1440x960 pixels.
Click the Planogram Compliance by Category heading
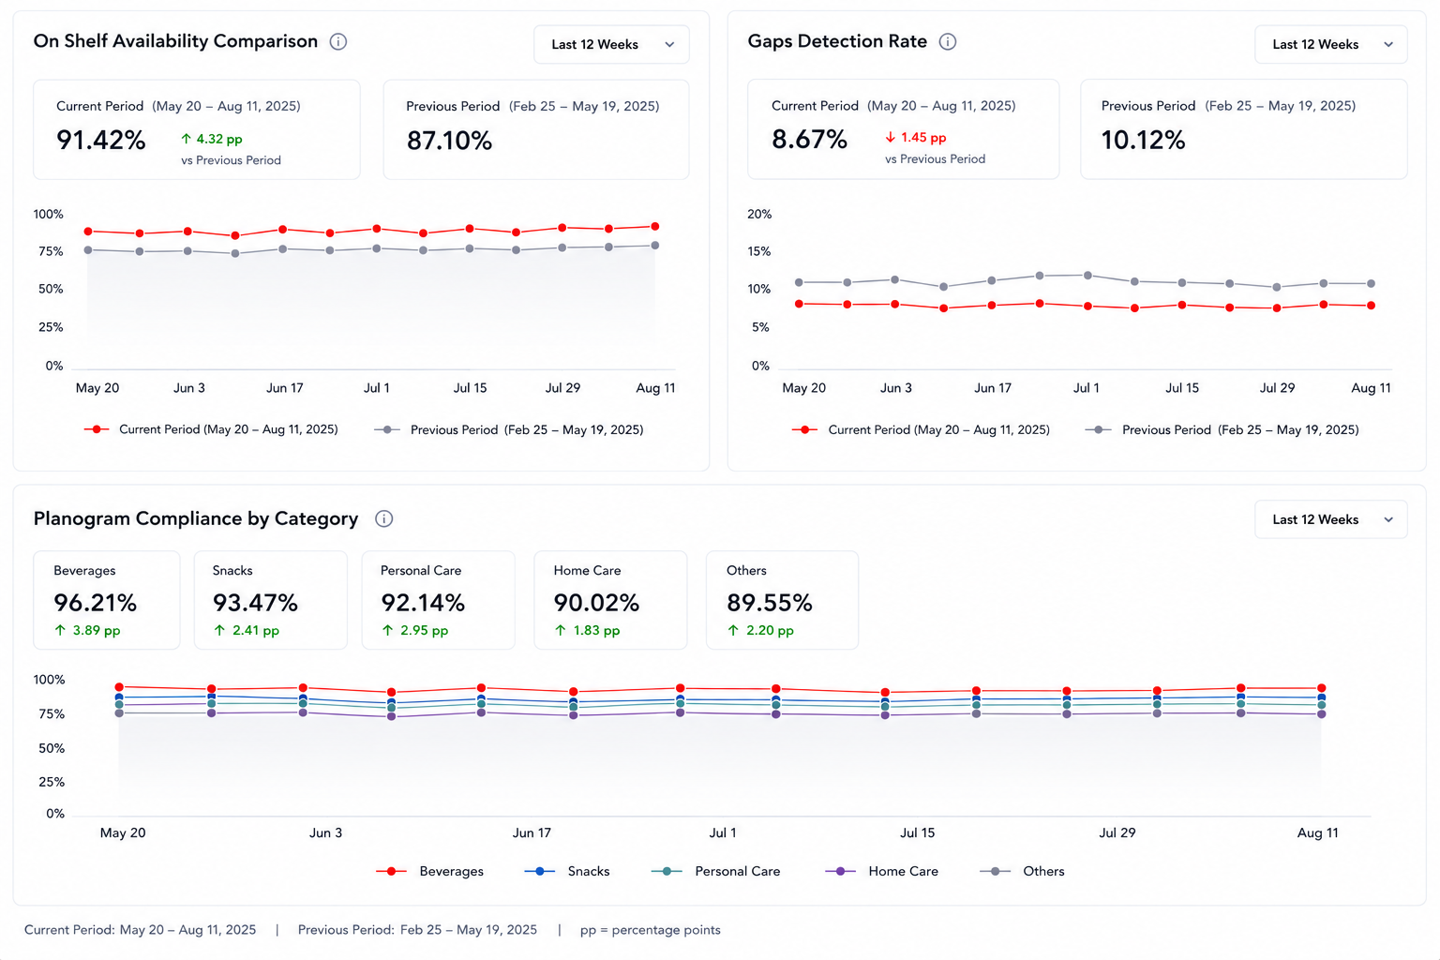click(x=196, y=518)
